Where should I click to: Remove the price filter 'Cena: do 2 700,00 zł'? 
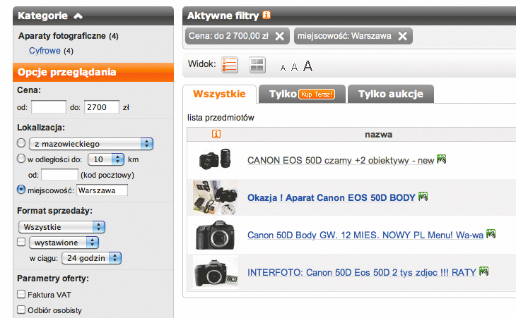point(279,36)
